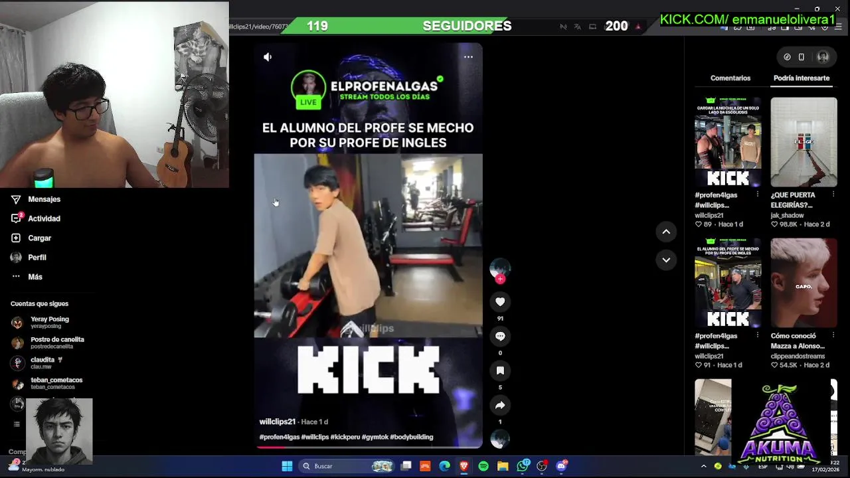The height and width of the screenshot is (478, 850).
Task: Open the #kickperu hashtag in the caption
Action: click(x=345, y=437)
